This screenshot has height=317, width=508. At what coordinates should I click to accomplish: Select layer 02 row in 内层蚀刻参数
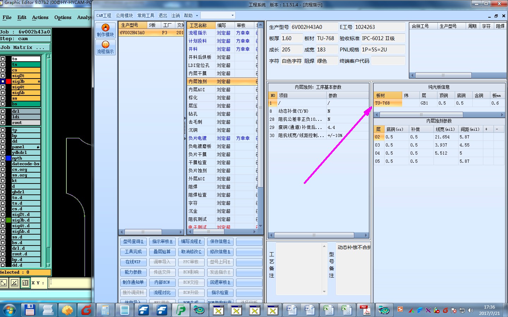[439, 137]
